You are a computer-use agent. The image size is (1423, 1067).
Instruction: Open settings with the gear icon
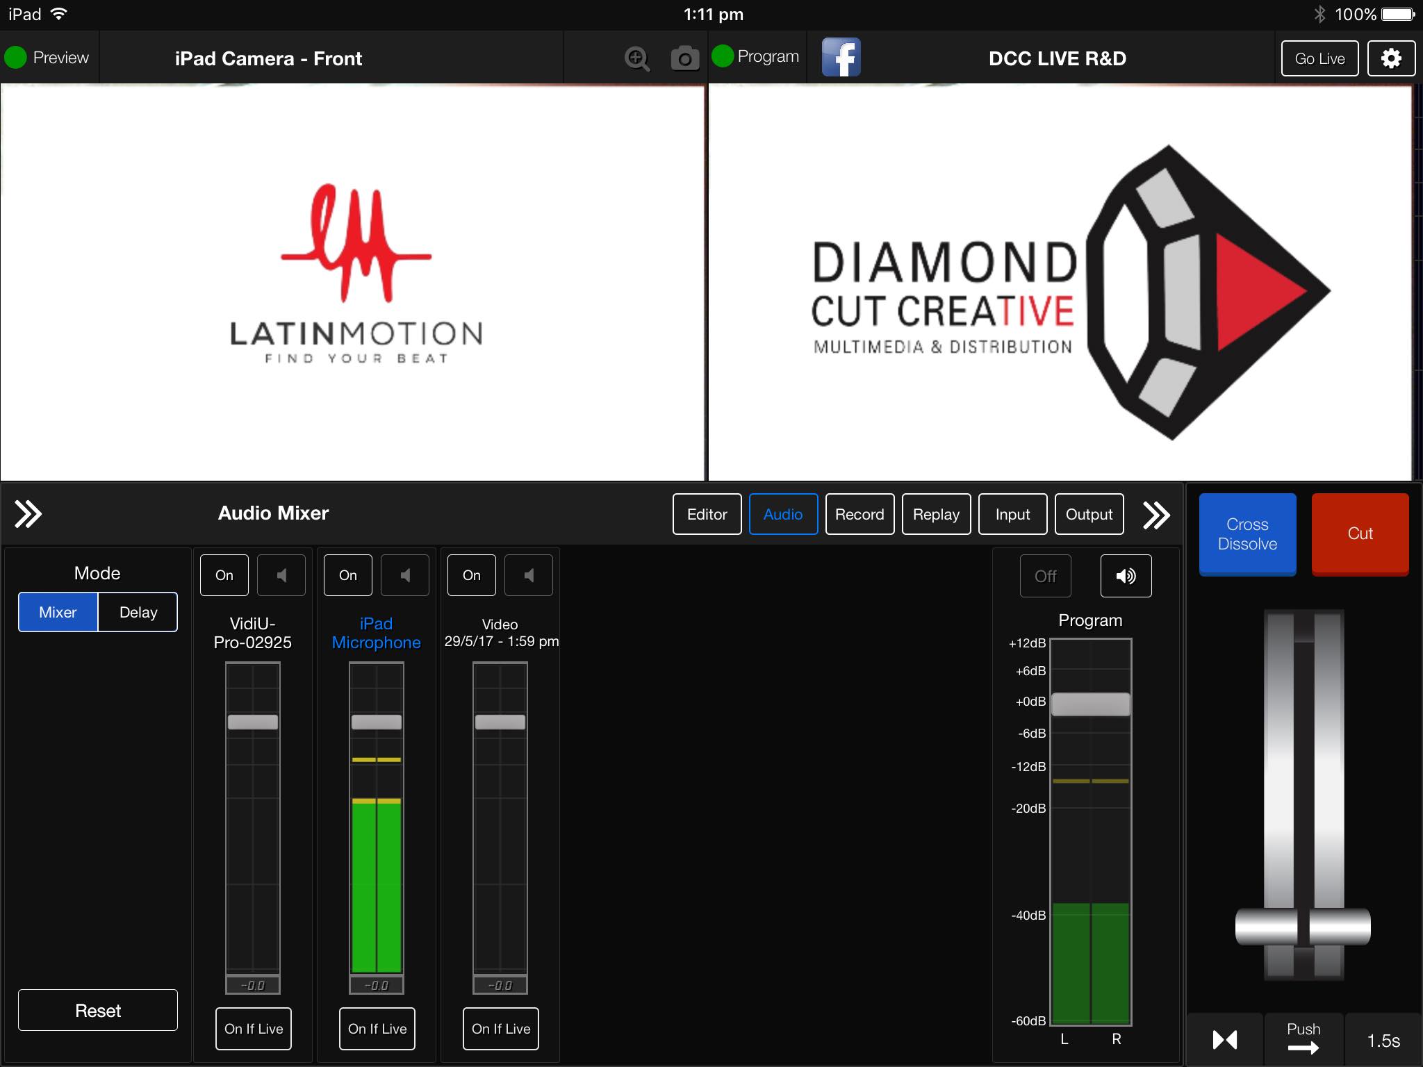pos(1390,58)
